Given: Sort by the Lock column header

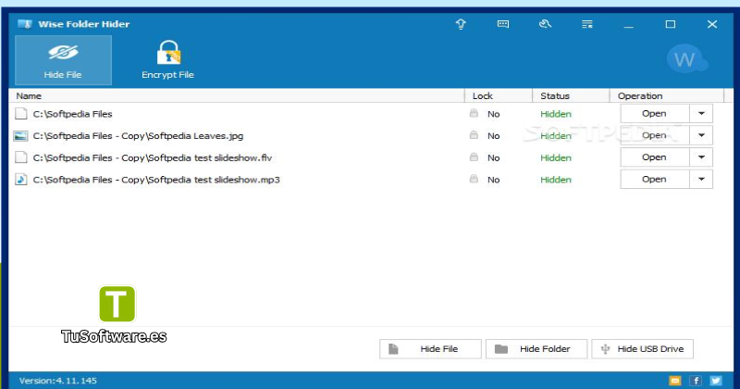Looking at the screenshot, I should pos(499,96).
